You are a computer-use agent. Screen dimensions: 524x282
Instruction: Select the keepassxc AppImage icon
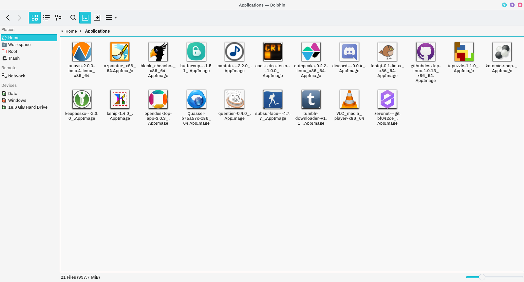[82, 99]
